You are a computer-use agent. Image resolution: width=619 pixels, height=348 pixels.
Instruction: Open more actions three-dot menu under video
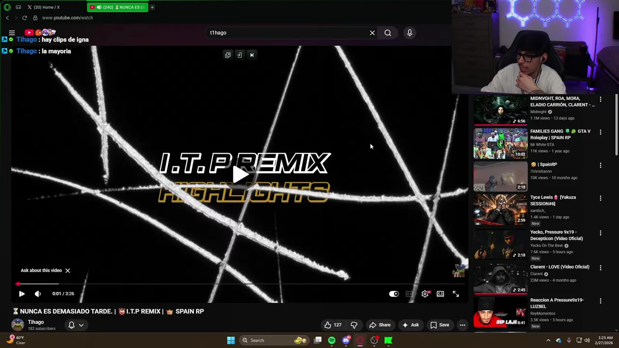(x=462, y=325)
